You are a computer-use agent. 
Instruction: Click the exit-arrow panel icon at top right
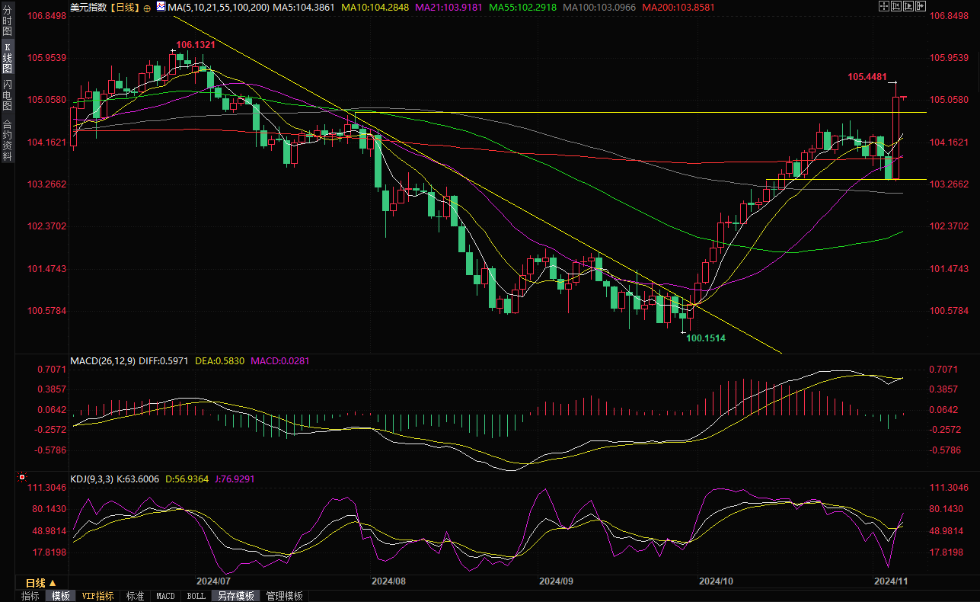(921, 6)
